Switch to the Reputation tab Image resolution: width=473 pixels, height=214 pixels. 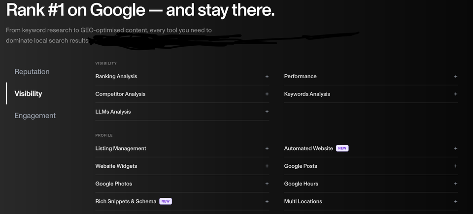[32, 72]
